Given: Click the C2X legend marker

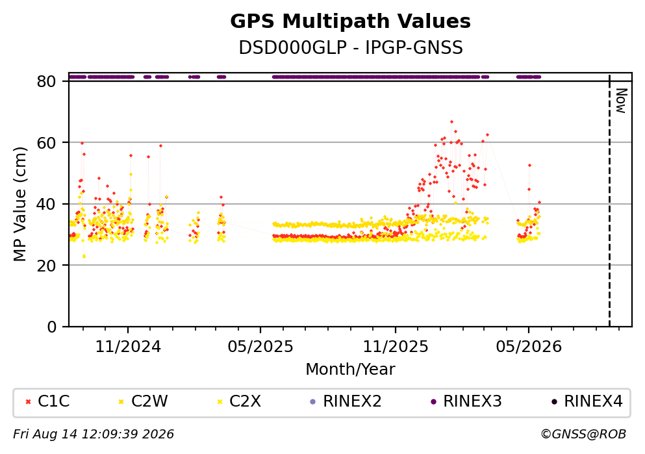Looking at the screenshot, I should 220,402.
